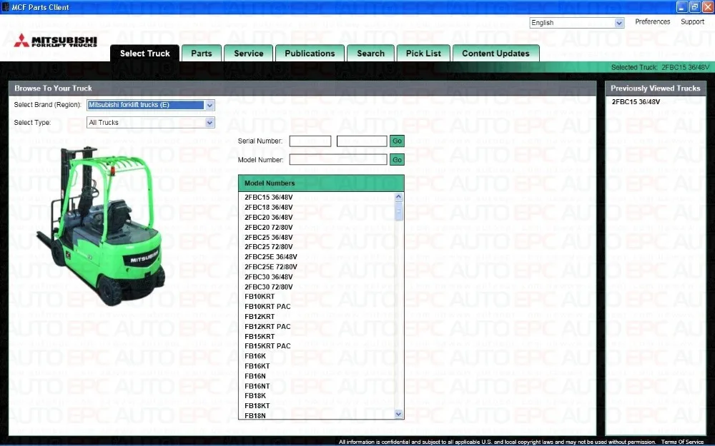This screenshot has width=715, height=446.
Task: Click Go next to Serial Number
Action: [397, 141]
